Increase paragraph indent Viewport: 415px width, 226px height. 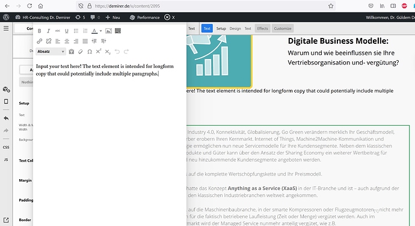[103, 41]
